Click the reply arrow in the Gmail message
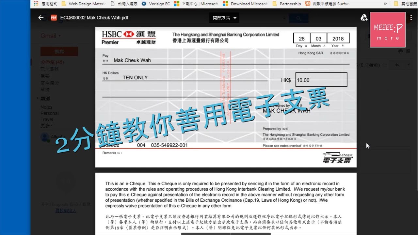 click(x=397, y=65)
